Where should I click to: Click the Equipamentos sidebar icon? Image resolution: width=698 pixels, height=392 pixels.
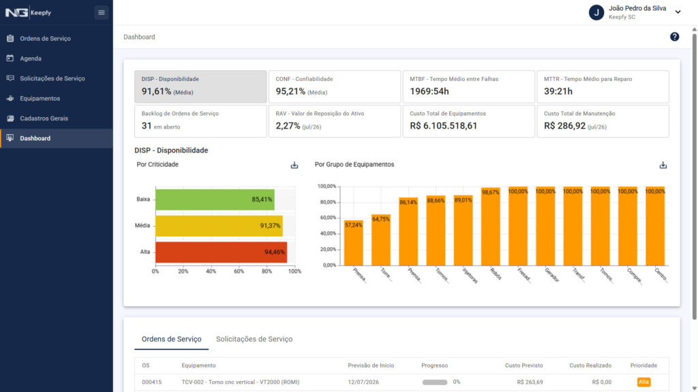[x=10, y=98]
